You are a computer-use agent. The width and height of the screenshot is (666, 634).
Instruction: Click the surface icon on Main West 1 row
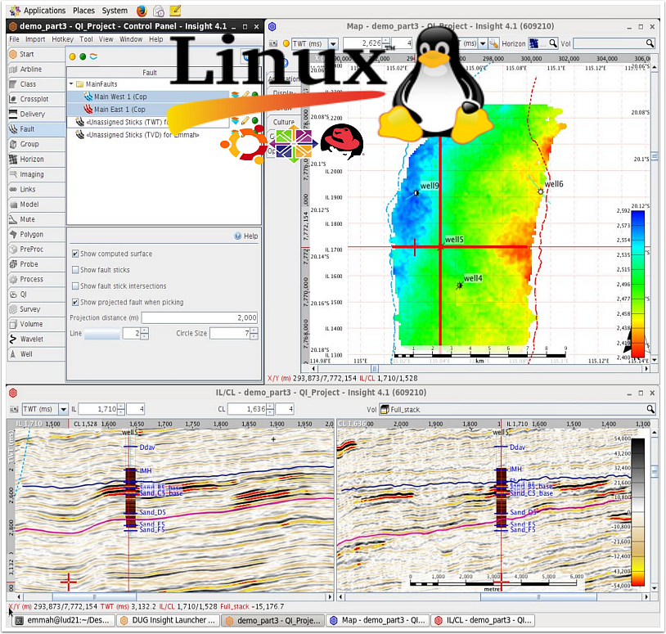tap(235, 95)
